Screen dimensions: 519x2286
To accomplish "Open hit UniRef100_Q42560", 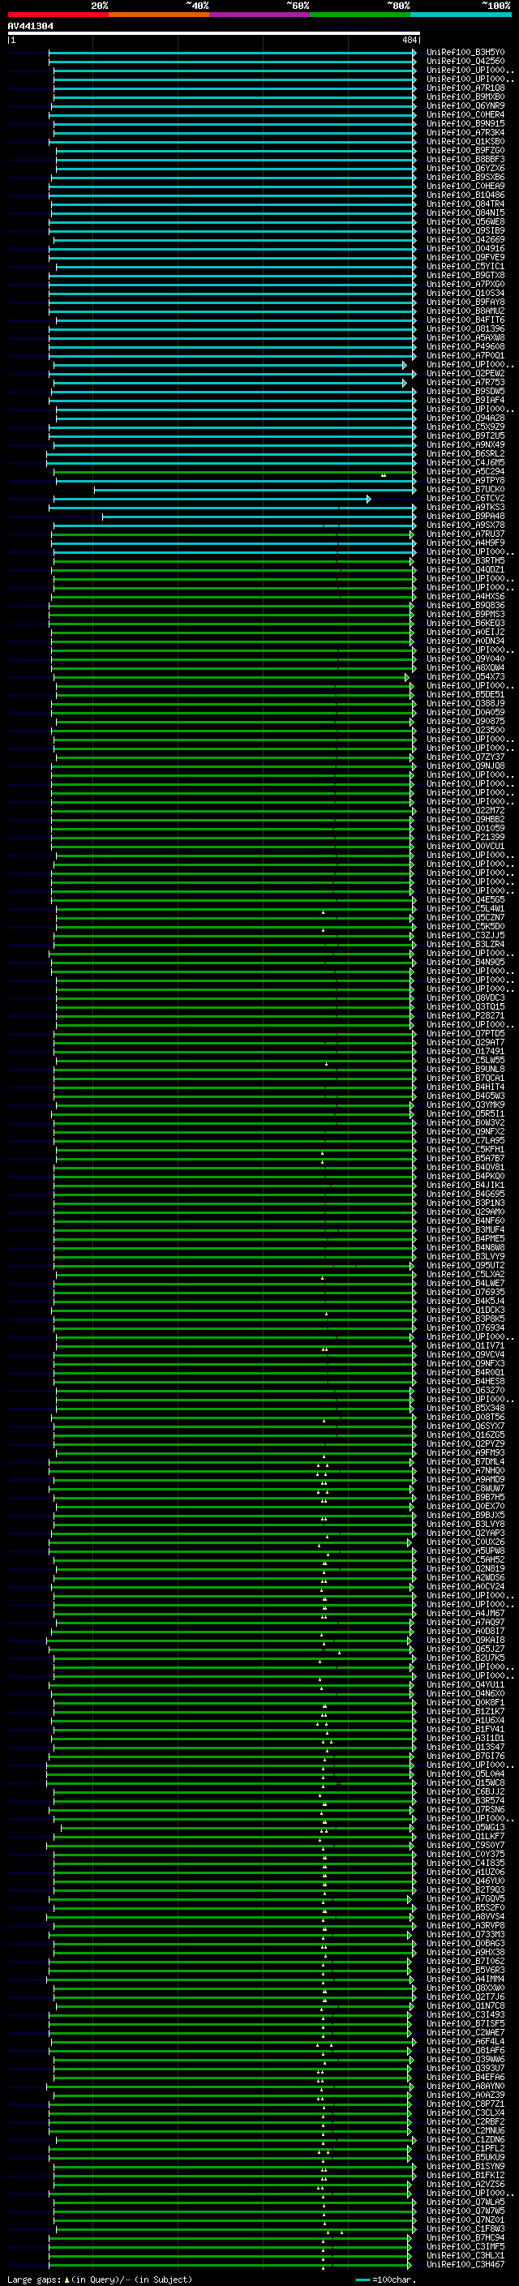I will (465, 62).
